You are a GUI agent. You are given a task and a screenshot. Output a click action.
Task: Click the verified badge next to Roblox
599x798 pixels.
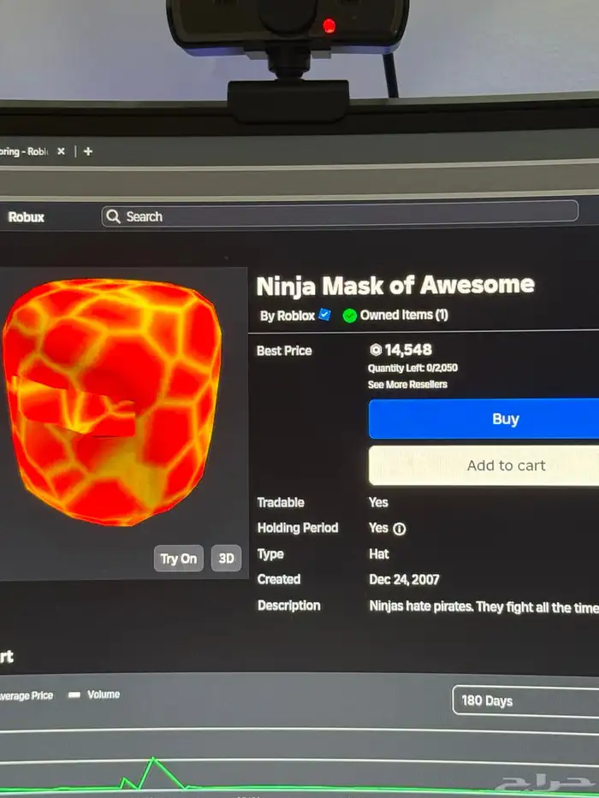tap(324, 315)
